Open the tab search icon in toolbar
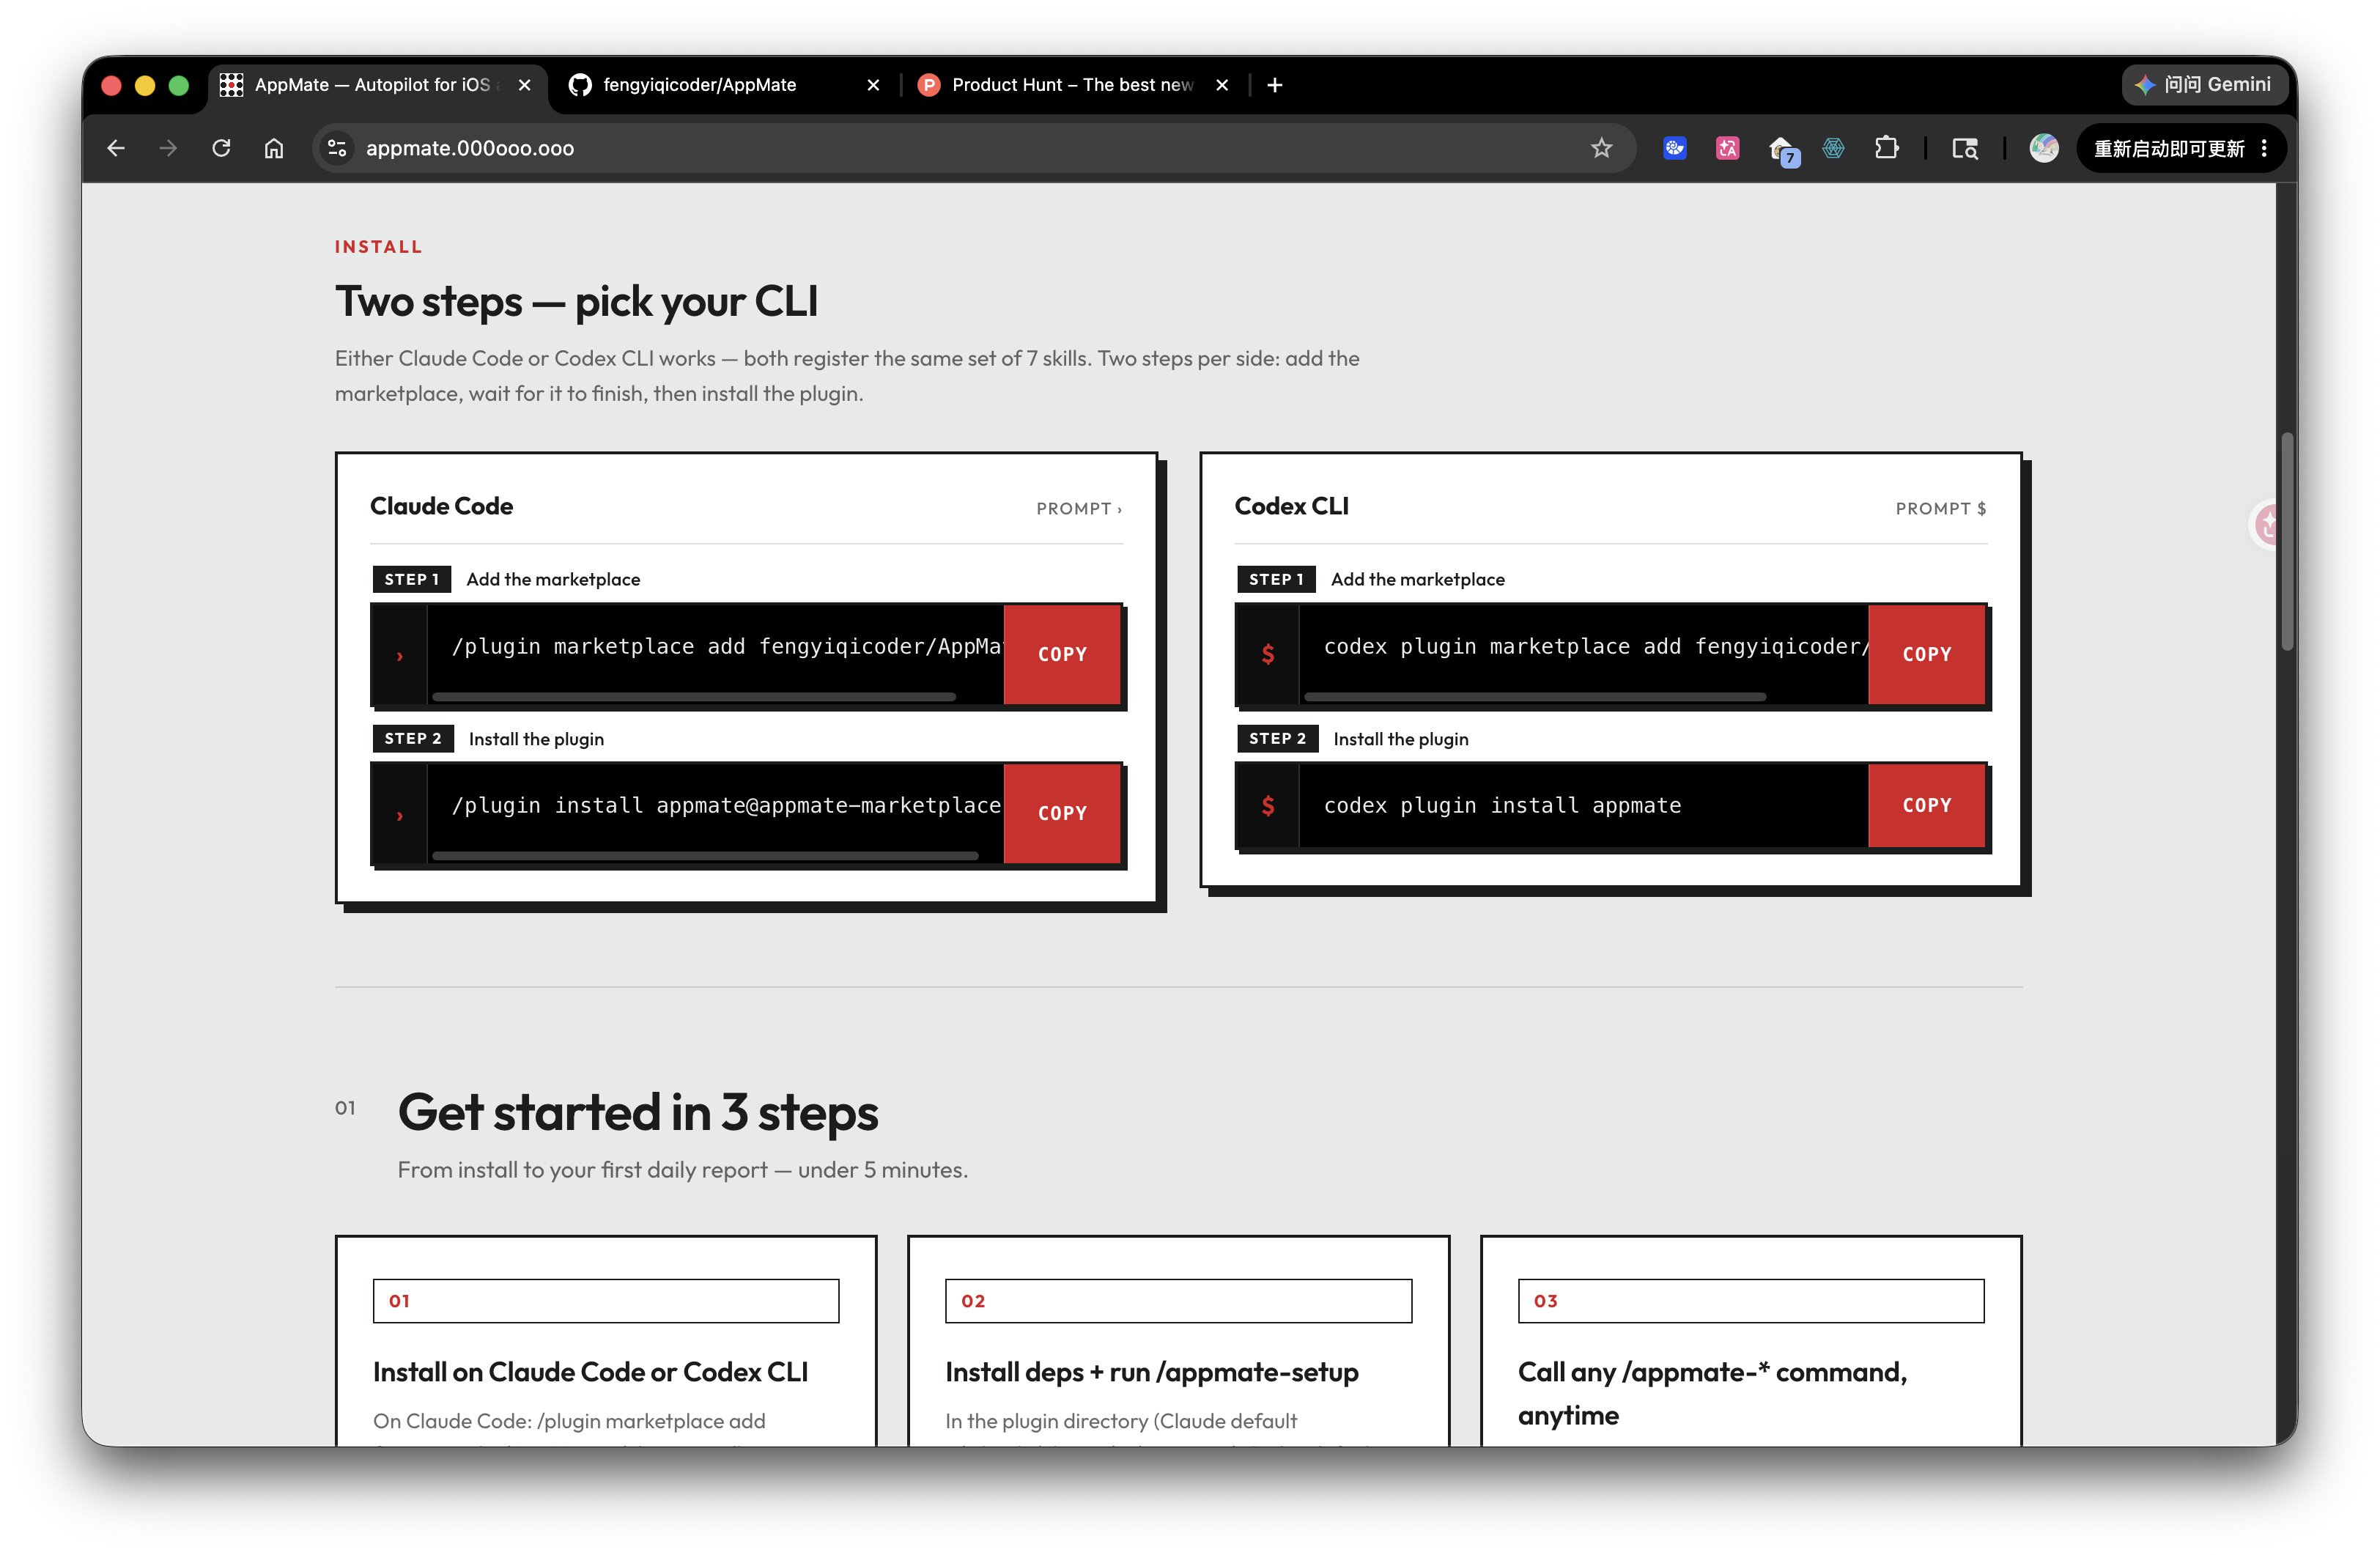Viewport: 2380px width, 1555px height. (1965, 148)
